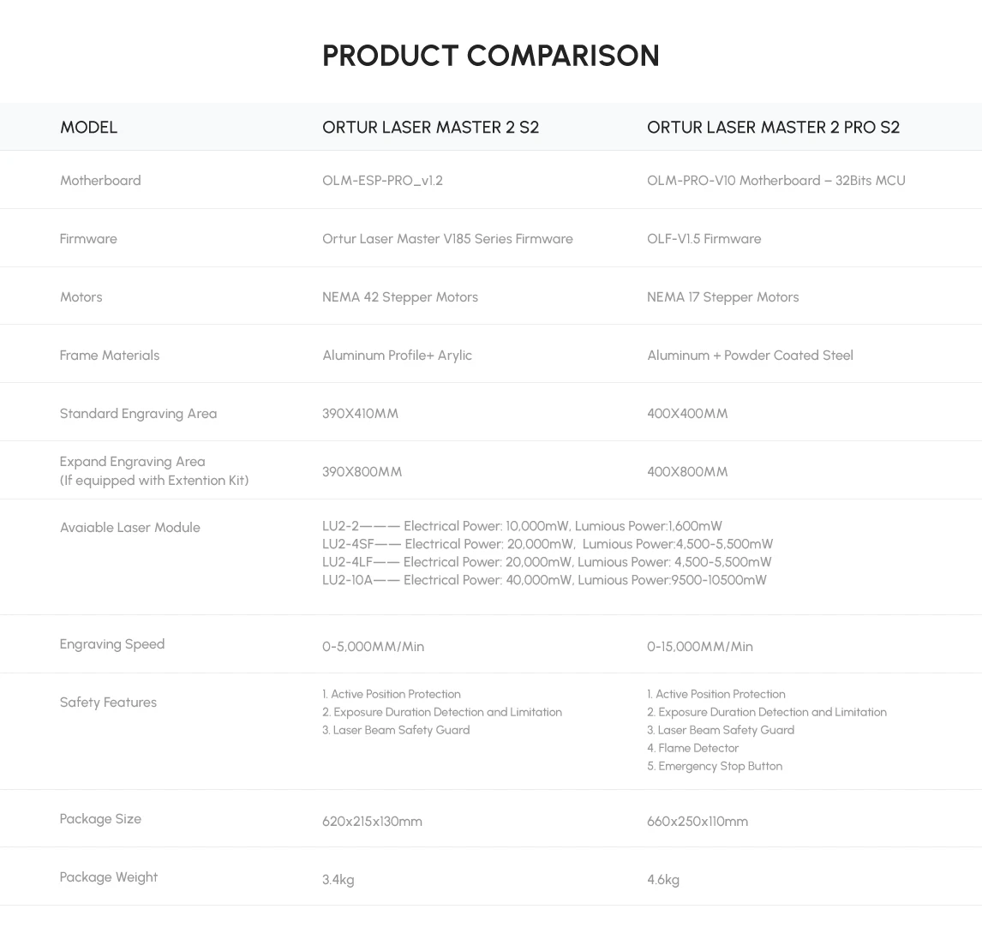The height and width of the screenshot is (939, 982).
Task: Click the 400X800MM expanded area value
Action: click(x=687, y=471)
